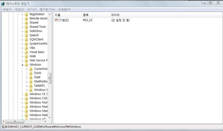Click the horizontal scroll right arrow

coord(45,121)
